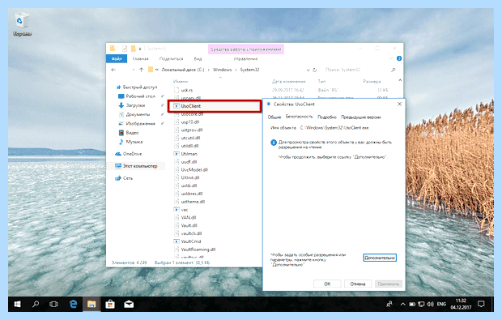Click File Explorer icon in the taskbar

pyautogui.click(x=91, y=304)
